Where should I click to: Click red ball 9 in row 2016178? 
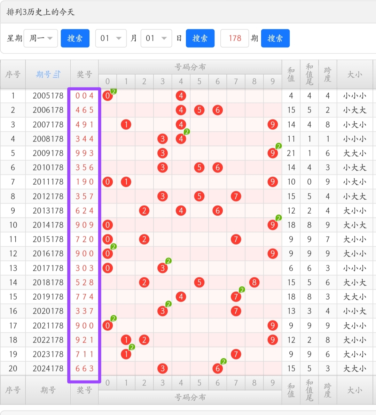coord(273,254)
